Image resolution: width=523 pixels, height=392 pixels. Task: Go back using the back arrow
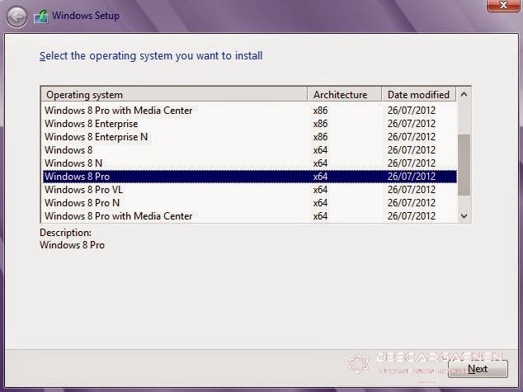tap(16, 17)
